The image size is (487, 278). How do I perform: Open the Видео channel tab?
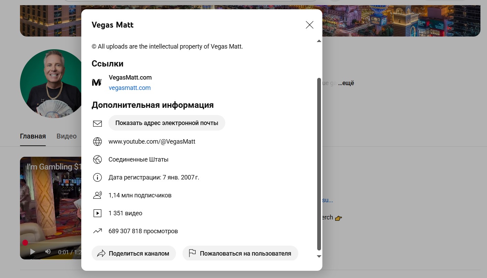pos(66,136)
